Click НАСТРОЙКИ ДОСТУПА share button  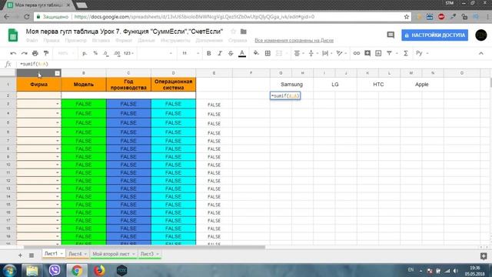click(435, 35)
